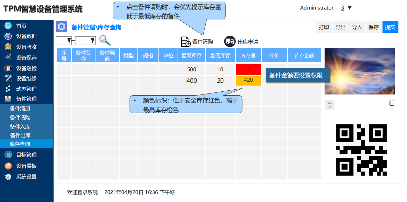
Task: Click the sunset landscape thumbnail
Action: click(360, 71)
